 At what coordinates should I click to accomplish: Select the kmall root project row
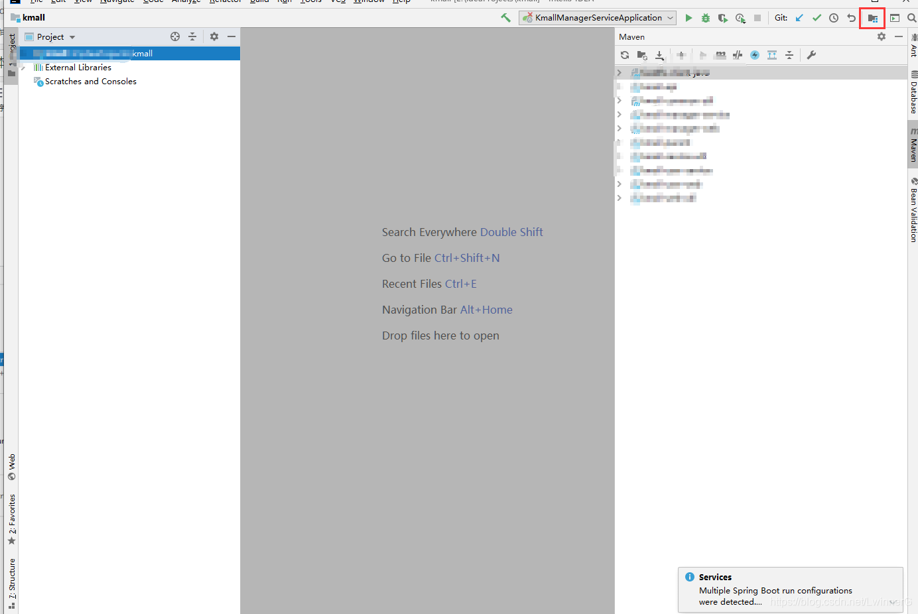[x=129, y=54]
